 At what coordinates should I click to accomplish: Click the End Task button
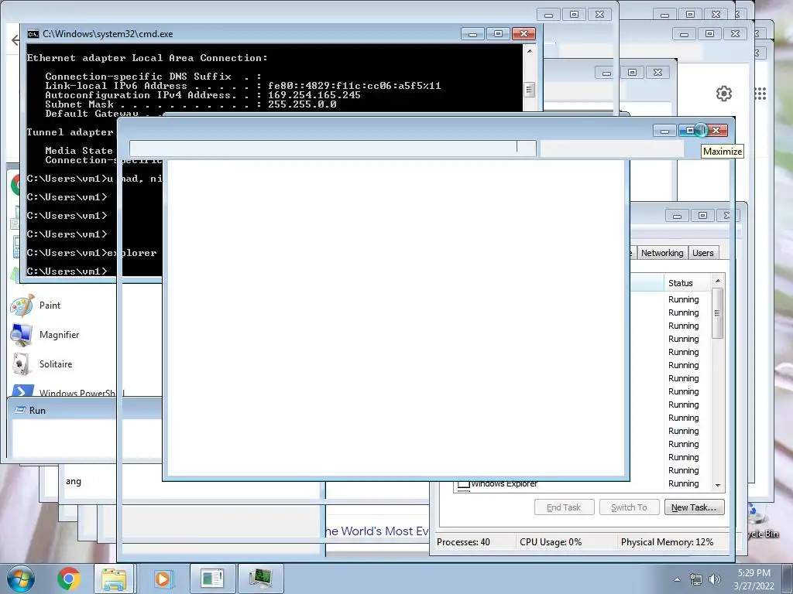(564, 507)
